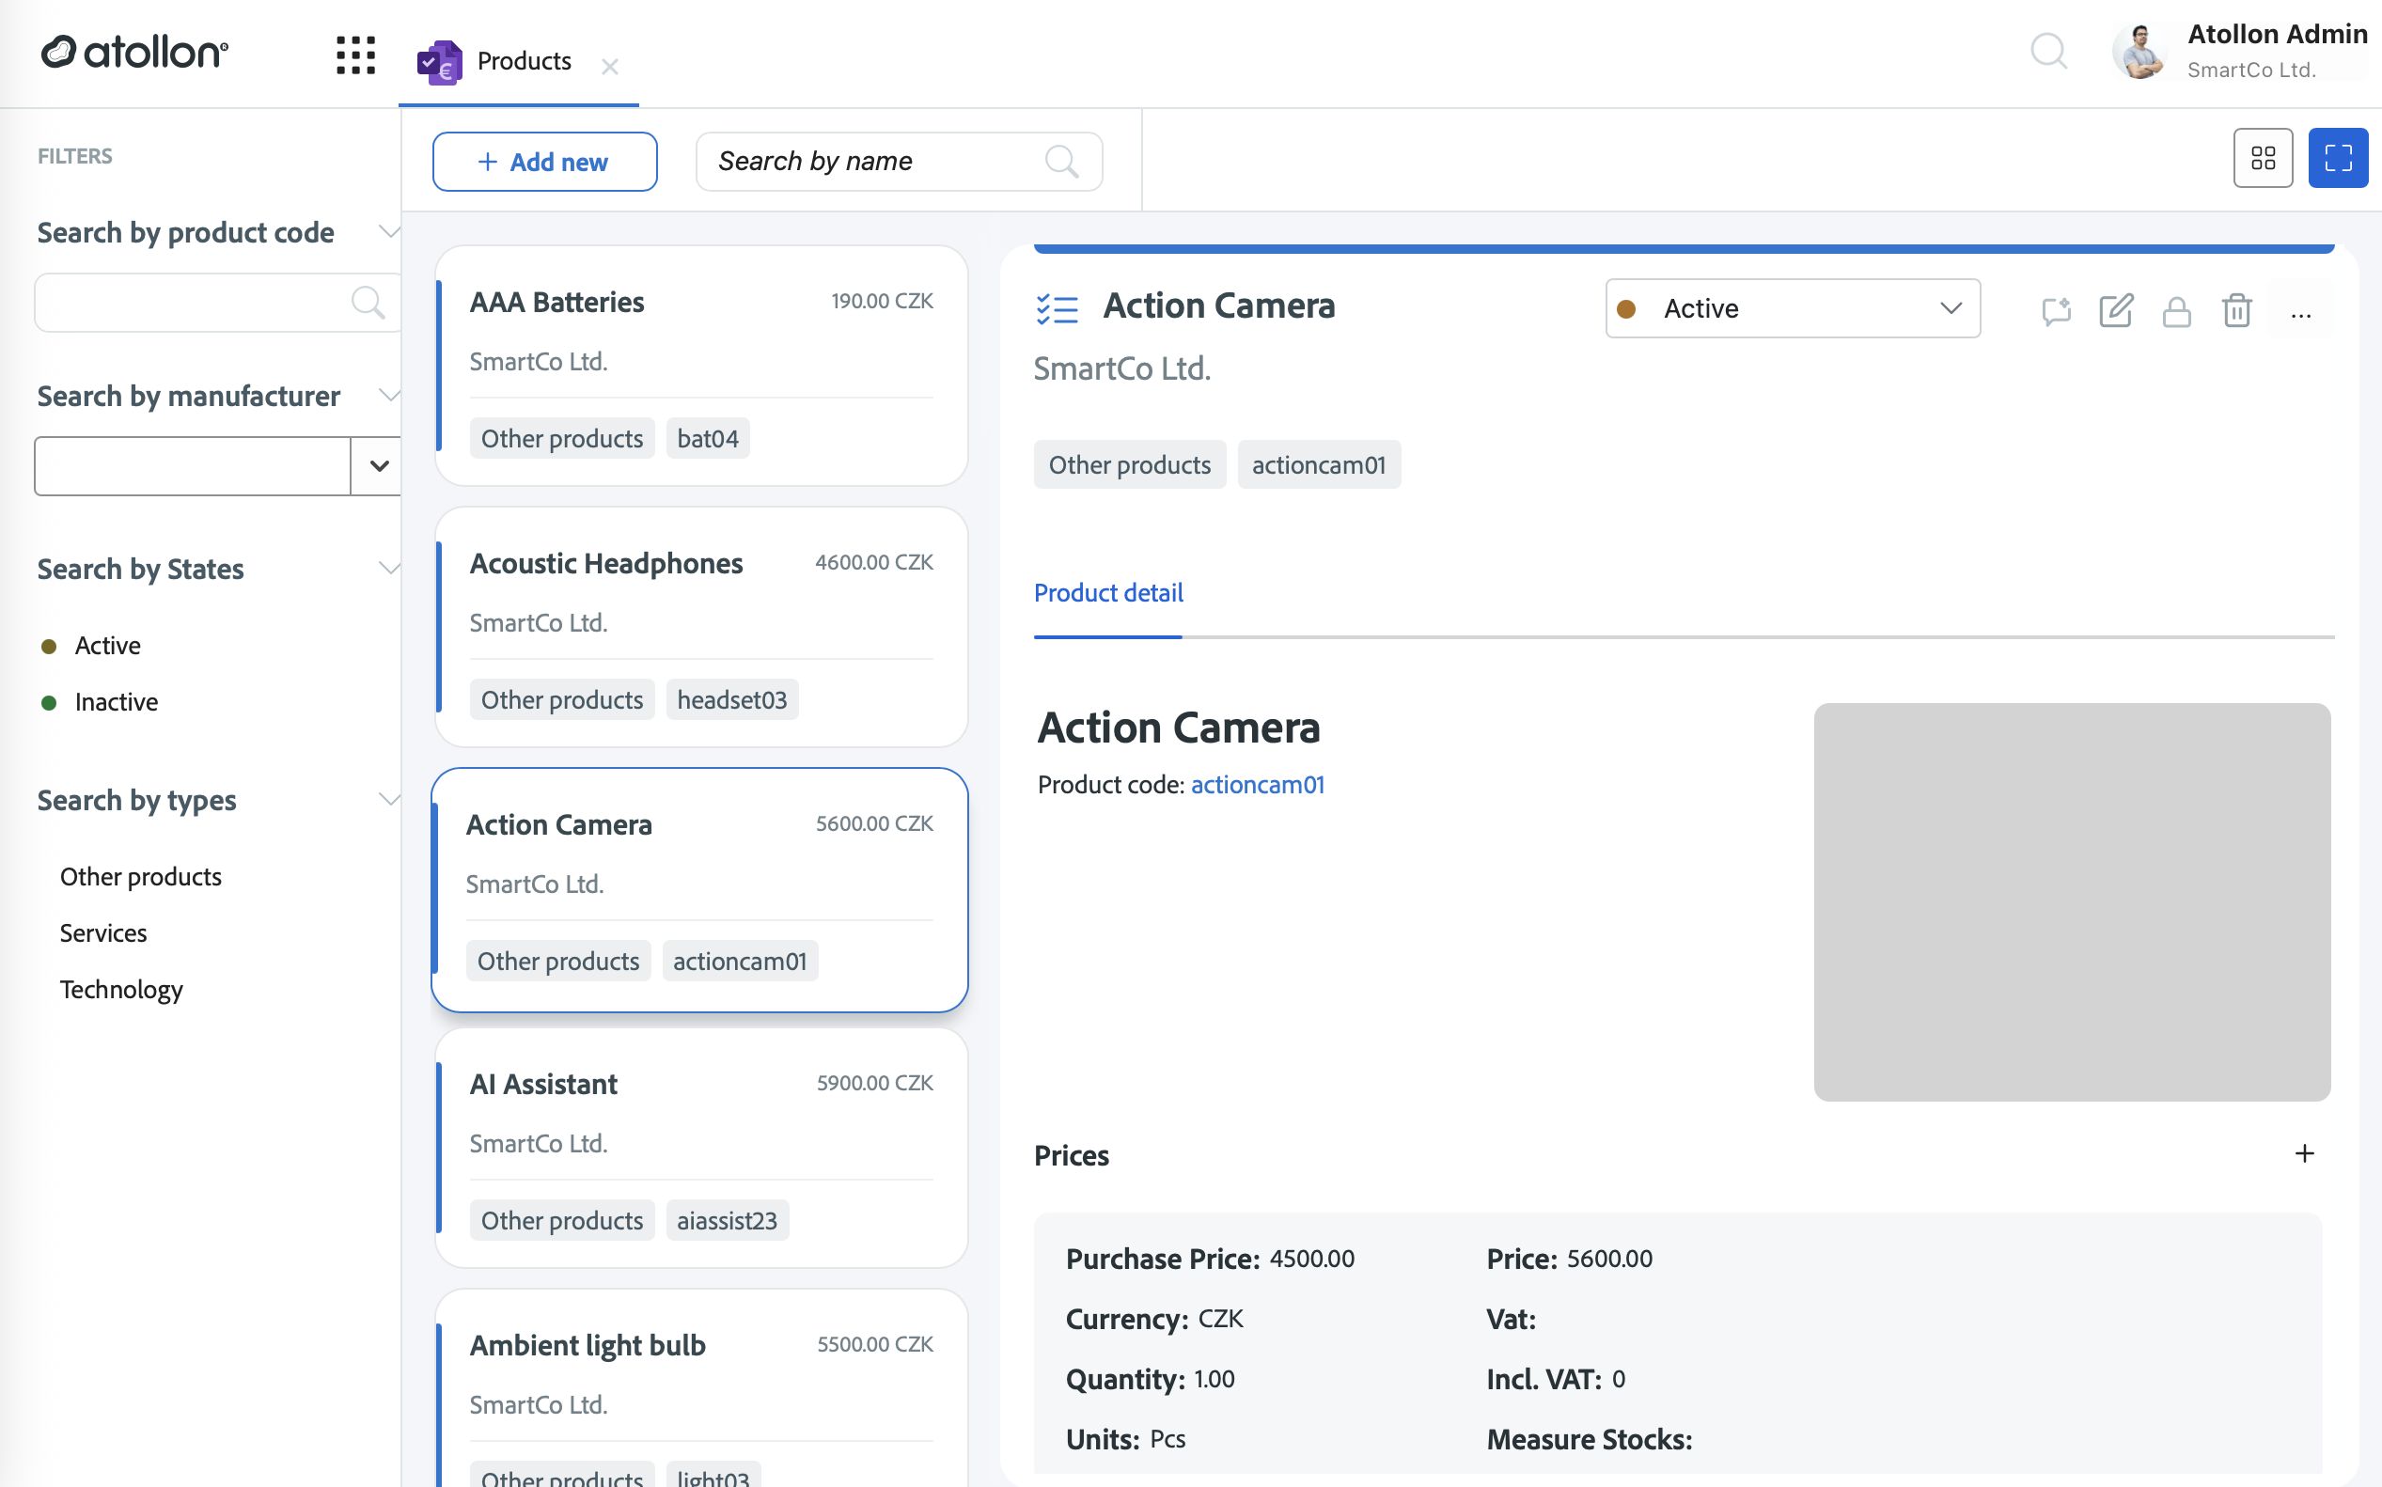Edit the Action Camera product
This screenshot has height=1487, width=2382.
pos(2115,311)
